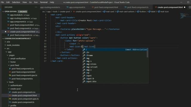Image resolution: width=191 pixels, height=107 pixels.
Task: Click CSS hash icon of post-feed.component.css in open editors
Action: click(8, 35)
